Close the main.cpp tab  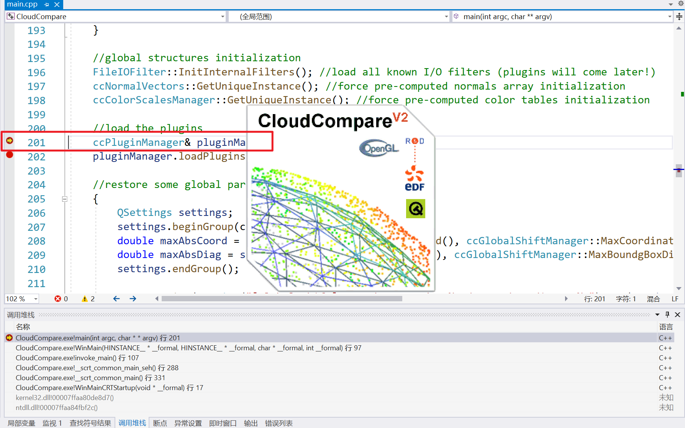pyautogui.click(x=57, y=5)
